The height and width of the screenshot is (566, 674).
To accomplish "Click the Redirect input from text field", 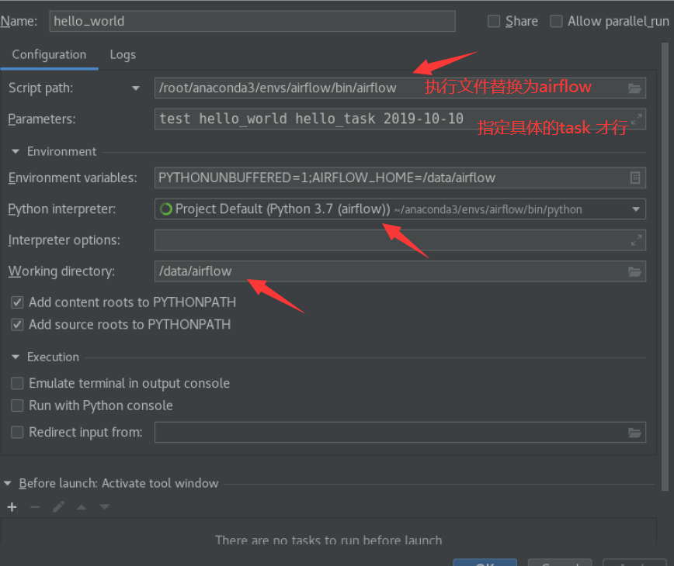I will tap(400, 432).
